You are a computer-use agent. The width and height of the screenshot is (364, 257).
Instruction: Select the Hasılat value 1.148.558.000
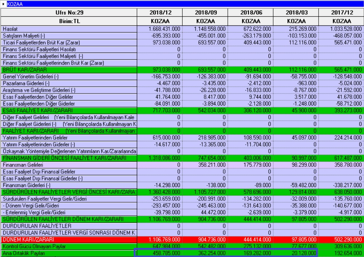[205, 29]
